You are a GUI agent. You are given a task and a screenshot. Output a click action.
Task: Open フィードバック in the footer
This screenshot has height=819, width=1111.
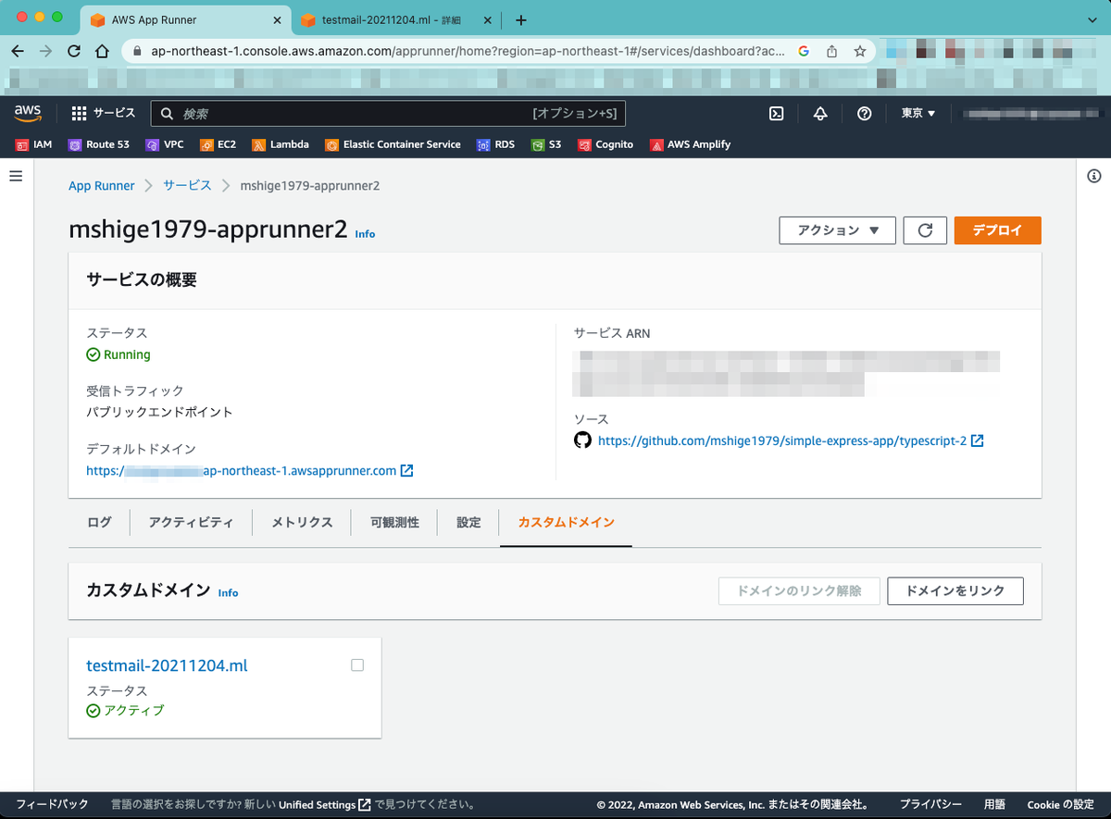[52, 804]
